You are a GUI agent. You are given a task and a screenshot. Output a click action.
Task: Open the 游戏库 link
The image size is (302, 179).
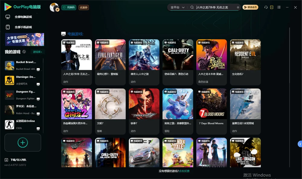click(37, 52)
